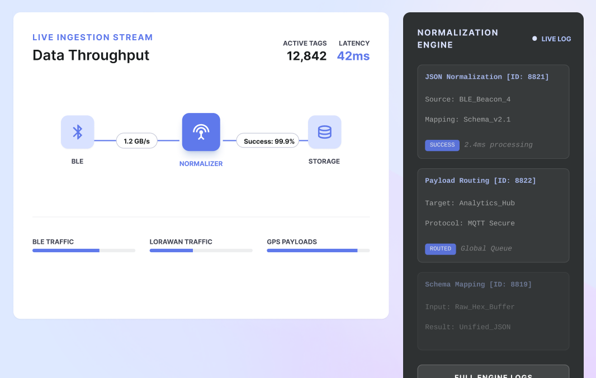The width and height of the screenshot is (596, 378).
Task: Click the Success: 99.9% pipeline badge
Action: tap(268, 141)
